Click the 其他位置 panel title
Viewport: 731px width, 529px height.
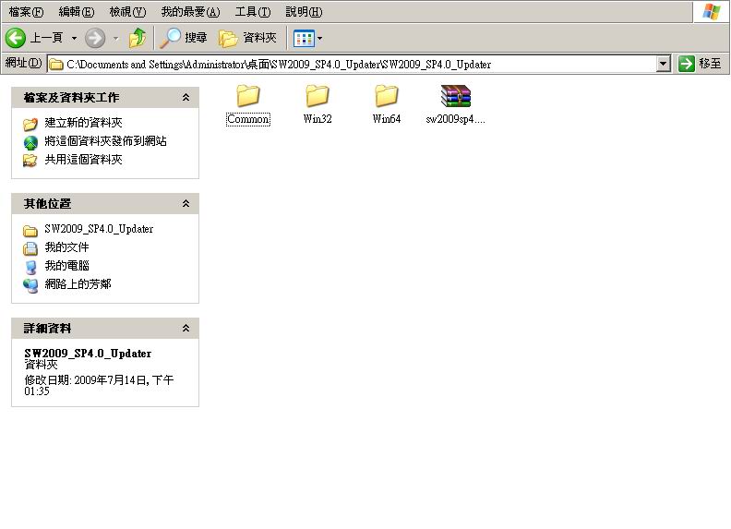pyautogui.click(x=48, y=203)
